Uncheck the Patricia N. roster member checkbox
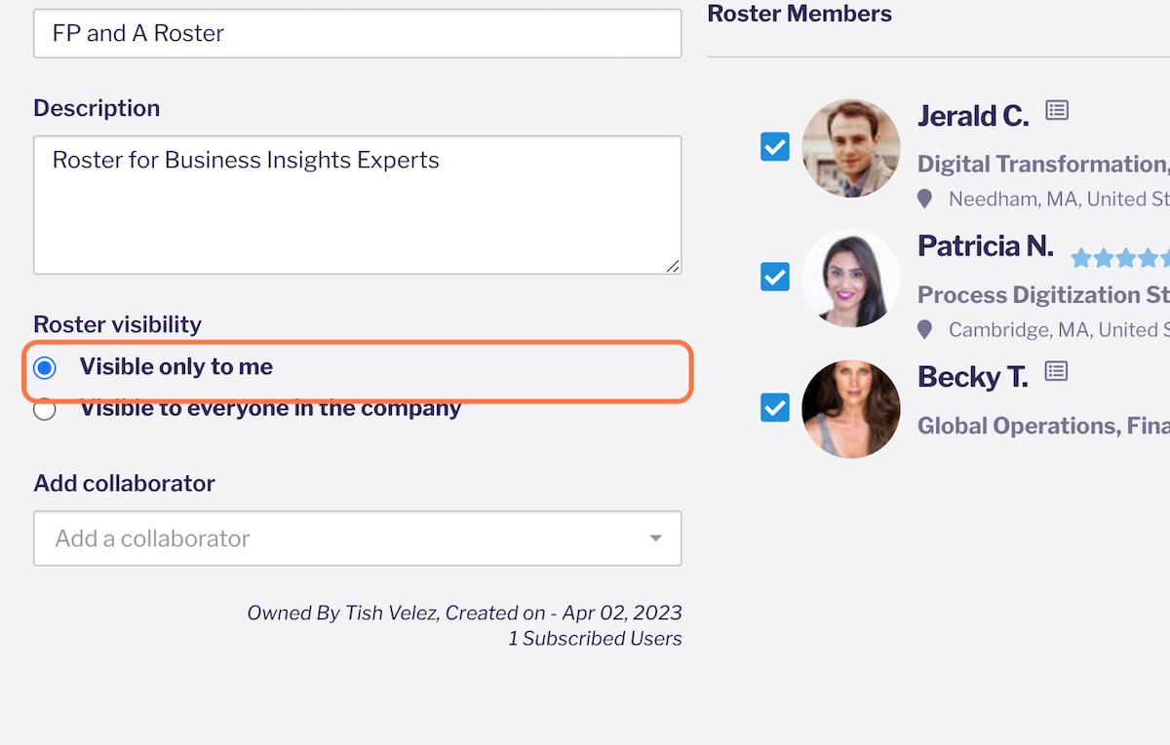Image resolution: width=1170 pixels, height=745 pixels. click(x=775, y=278)
